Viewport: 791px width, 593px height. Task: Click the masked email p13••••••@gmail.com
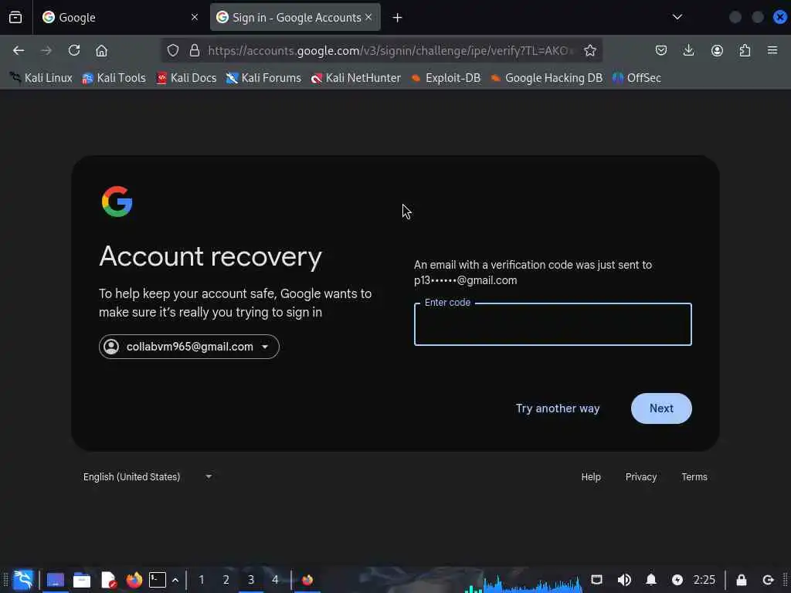click(x=465, y=280)
